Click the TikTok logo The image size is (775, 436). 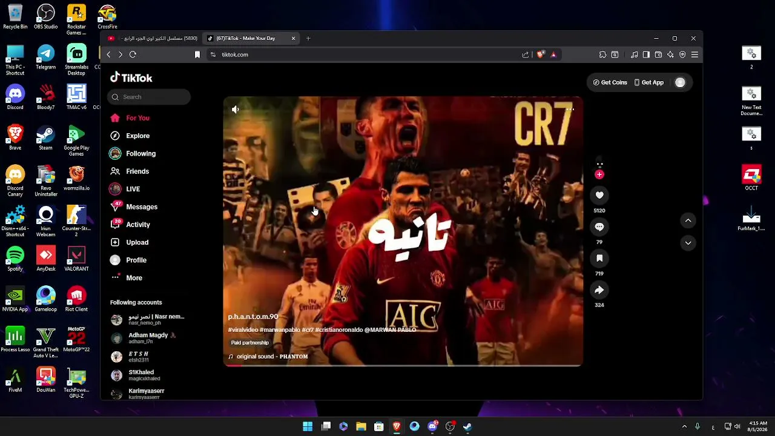point(131,78)
